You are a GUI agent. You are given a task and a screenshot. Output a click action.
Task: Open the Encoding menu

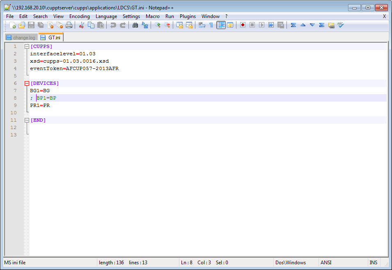(x=79, y=16)
